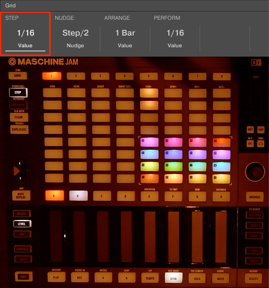269x288 pixels.
Task: Click the matrix button under QUANT
Action: click(x=100, y=93)
